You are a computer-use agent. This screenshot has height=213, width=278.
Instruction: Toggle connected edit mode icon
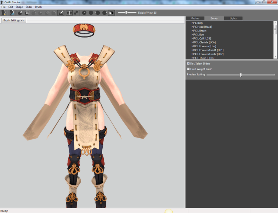[x=76, y=13]
